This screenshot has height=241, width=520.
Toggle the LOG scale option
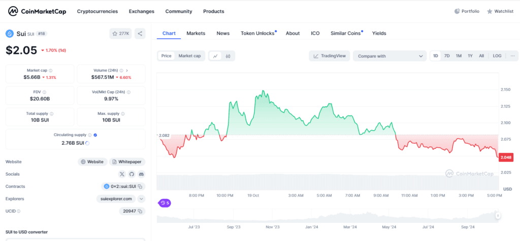click(x=497, y=56)
